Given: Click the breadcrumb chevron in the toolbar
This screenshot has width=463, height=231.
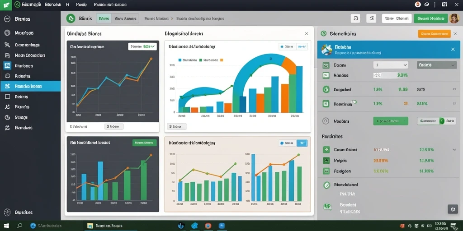Looking at the screenshot, I should tap(171, 18).
